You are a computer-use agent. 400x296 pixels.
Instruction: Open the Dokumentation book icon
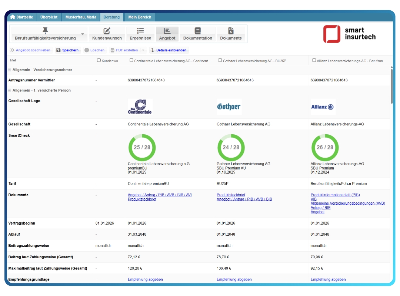click(x=197, y=31)
